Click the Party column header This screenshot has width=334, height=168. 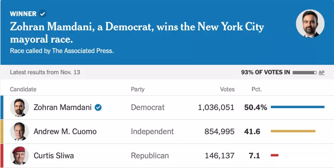tap(138, 89)
